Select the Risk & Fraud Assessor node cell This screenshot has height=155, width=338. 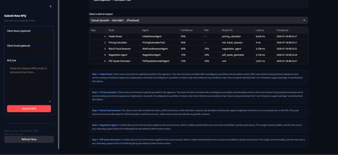click(124, 49)
